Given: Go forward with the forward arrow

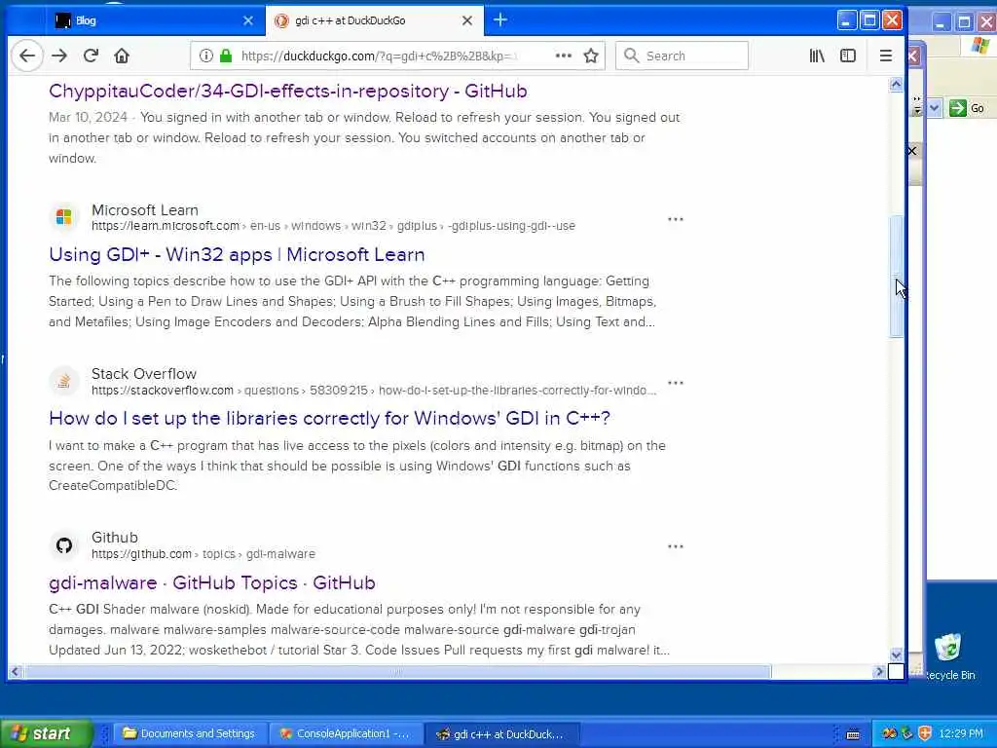Looking at the screenshot, I should click(x=59, y=56).
